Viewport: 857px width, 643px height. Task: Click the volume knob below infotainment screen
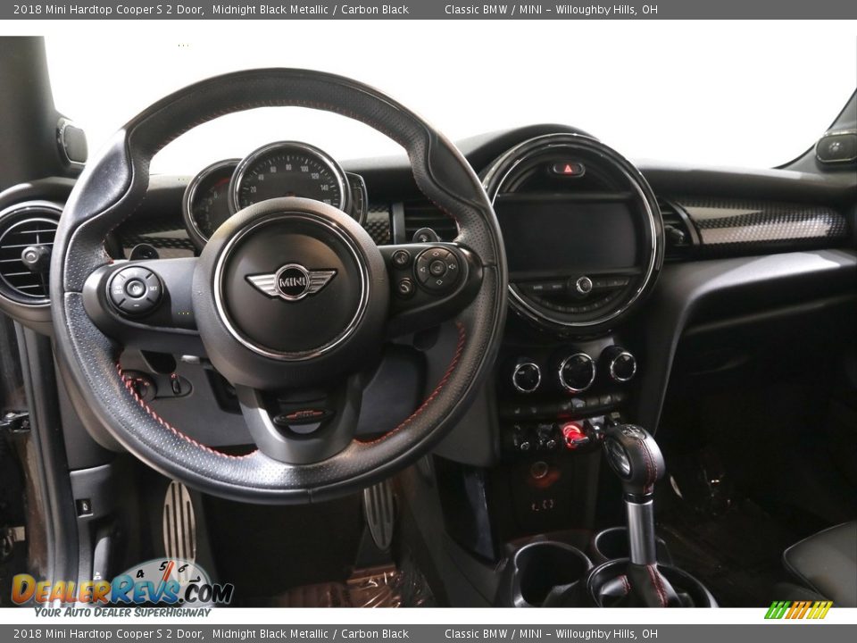[583, 285]
